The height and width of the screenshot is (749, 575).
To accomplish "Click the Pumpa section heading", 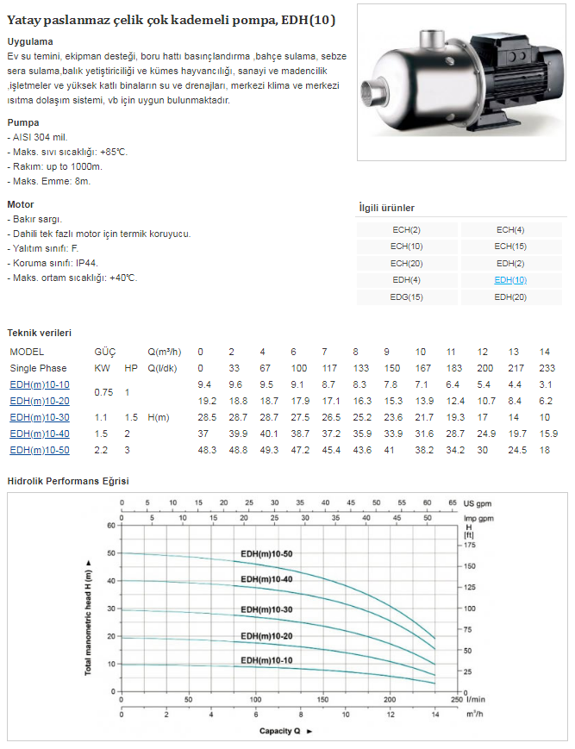I will click(x=23, y=122).
